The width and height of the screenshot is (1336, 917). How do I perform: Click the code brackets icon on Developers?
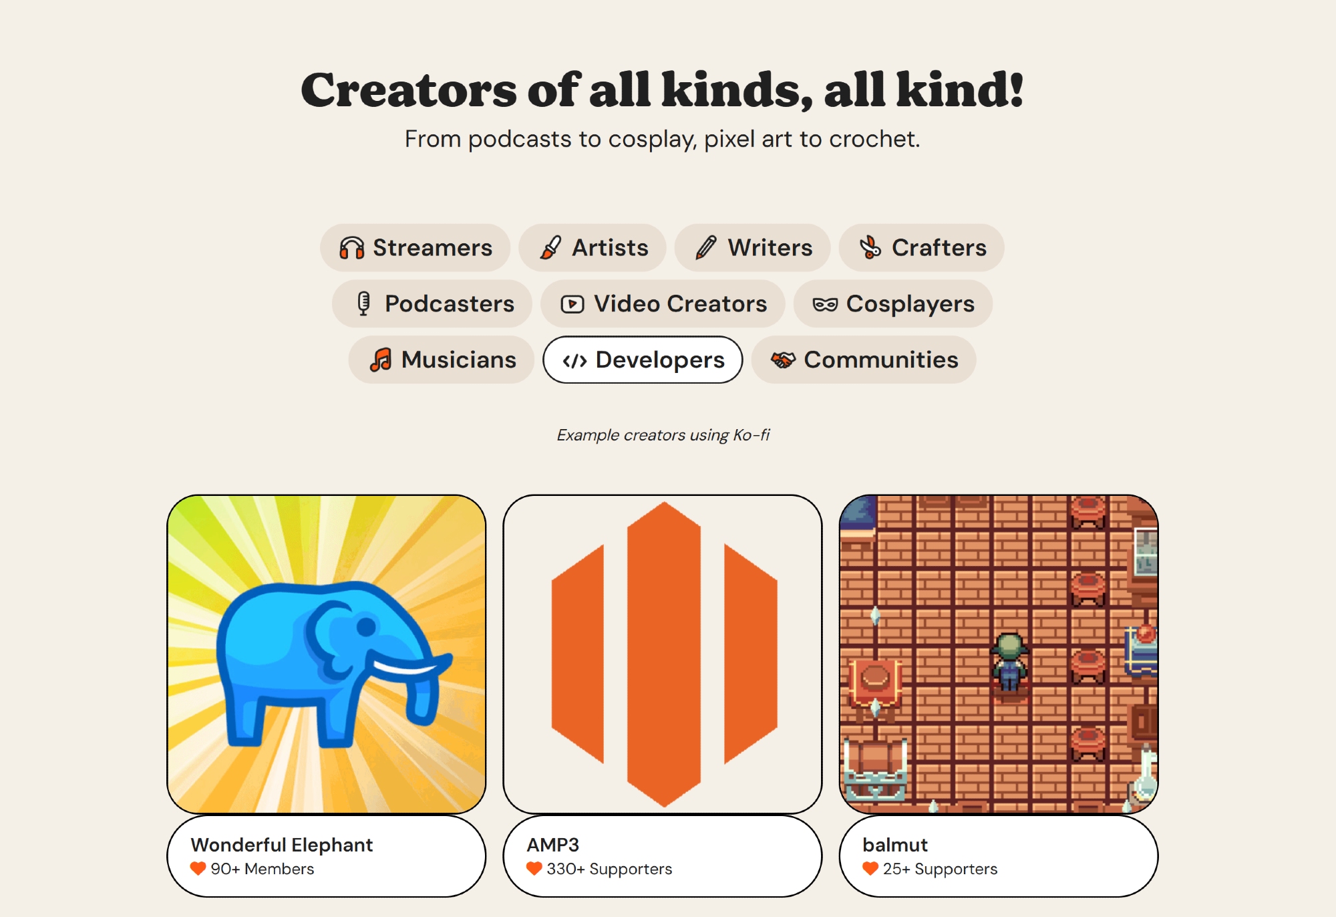(574, 361)
